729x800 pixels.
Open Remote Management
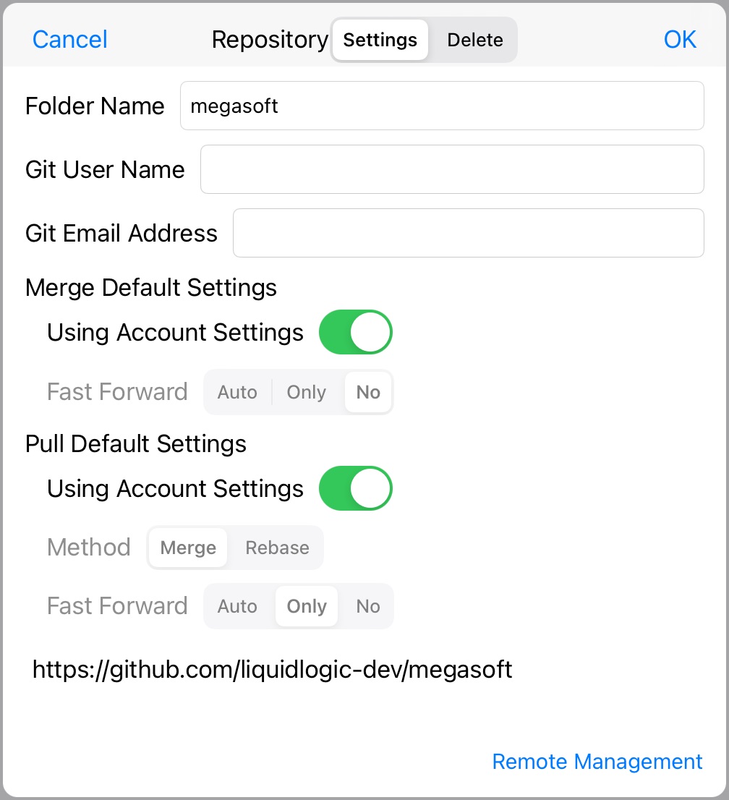point(597,761)
